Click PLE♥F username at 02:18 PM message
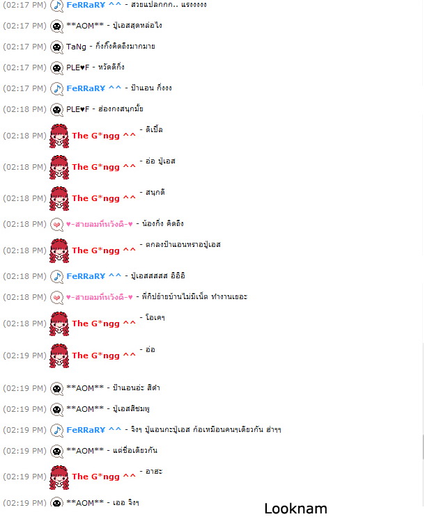Screen dimensions: 425x519 78,109
